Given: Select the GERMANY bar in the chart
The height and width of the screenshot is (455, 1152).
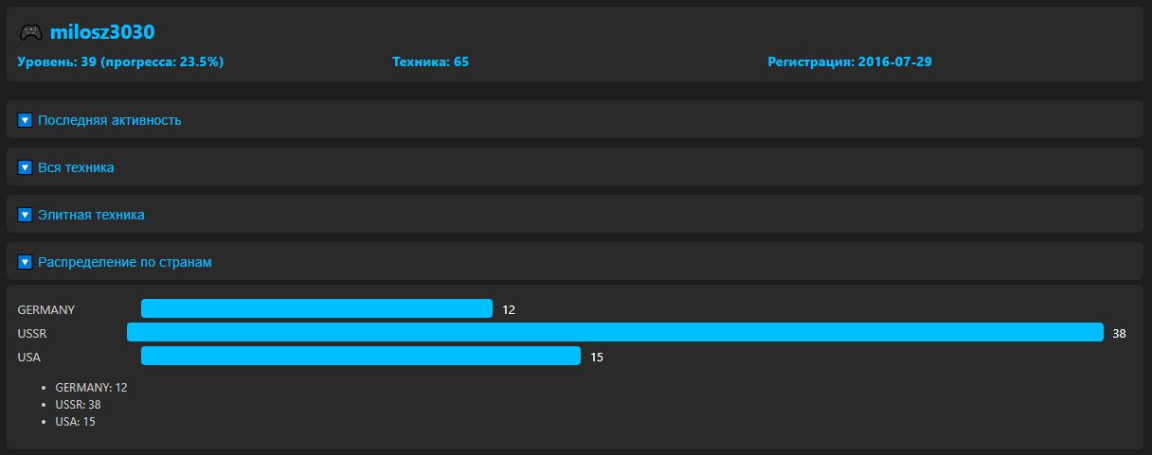Looking at the screenshot, I should tap(316, 308).
